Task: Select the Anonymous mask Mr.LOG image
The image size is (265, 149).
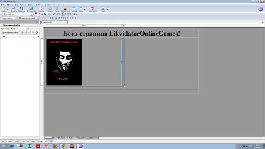Action: click(x=64, y=62)
